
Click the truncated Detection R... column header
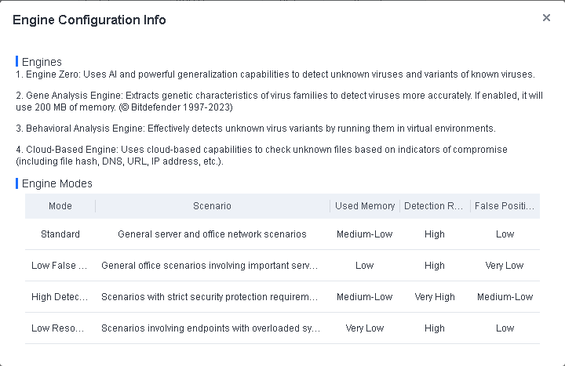[434, 206]
